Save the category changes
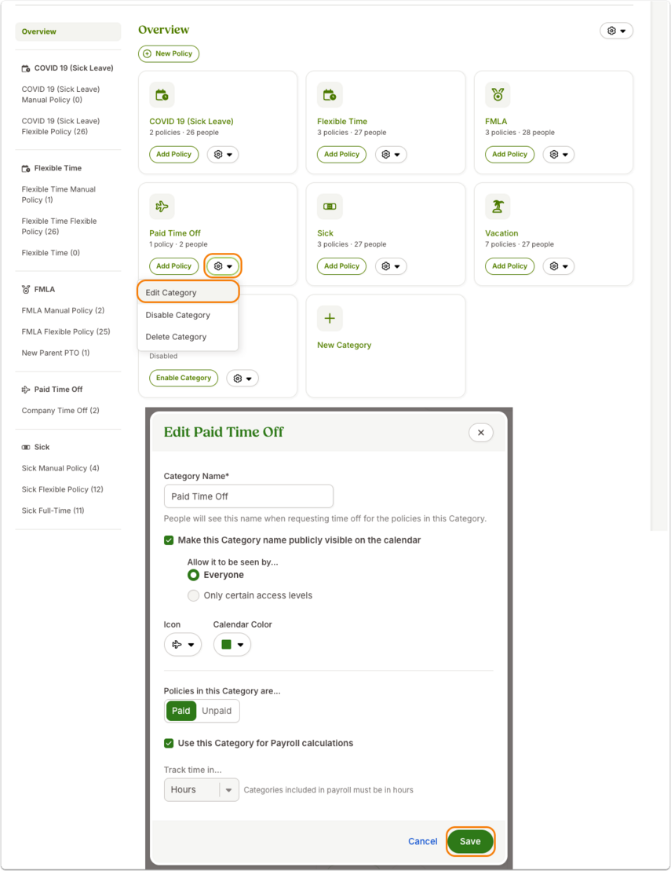The height and width of the screenshot is (871, 671). [x=470, y=841]
